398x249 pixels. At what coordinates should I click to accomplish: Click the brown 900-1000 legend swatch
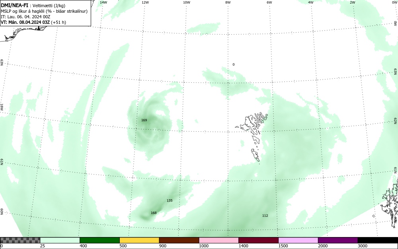[x=179, y=240]
